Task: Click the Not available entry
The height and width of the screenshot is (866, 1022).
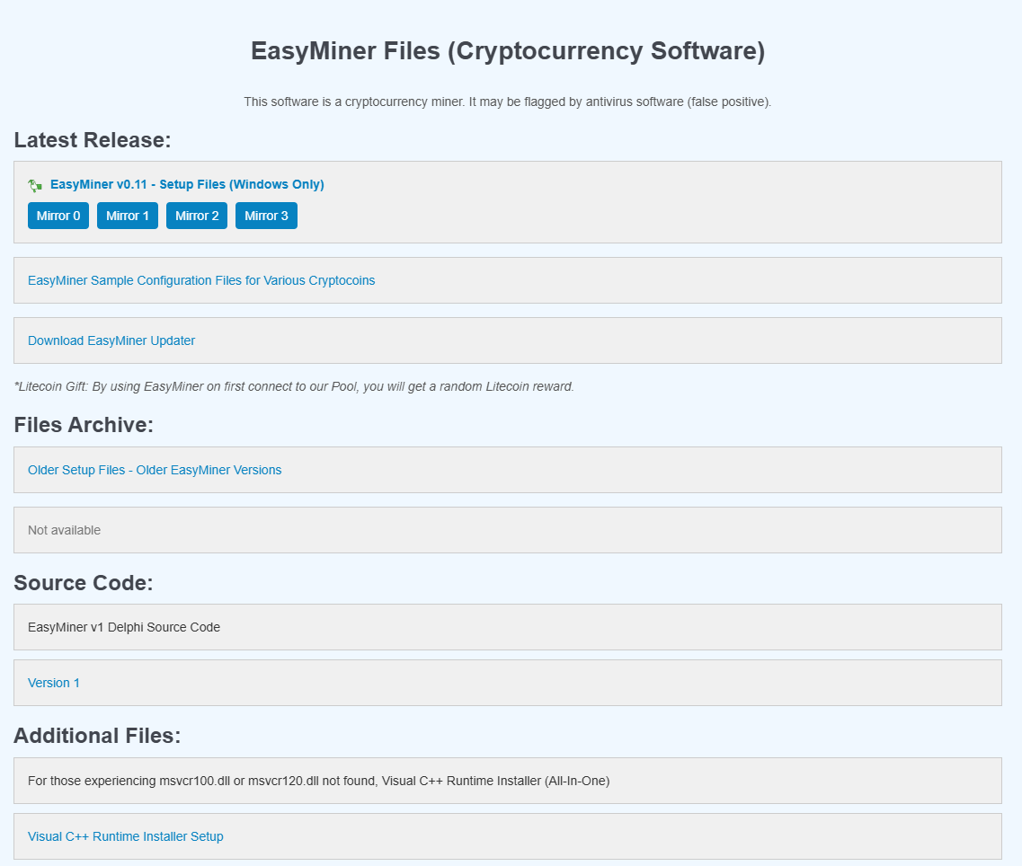Action: (65, 530)
